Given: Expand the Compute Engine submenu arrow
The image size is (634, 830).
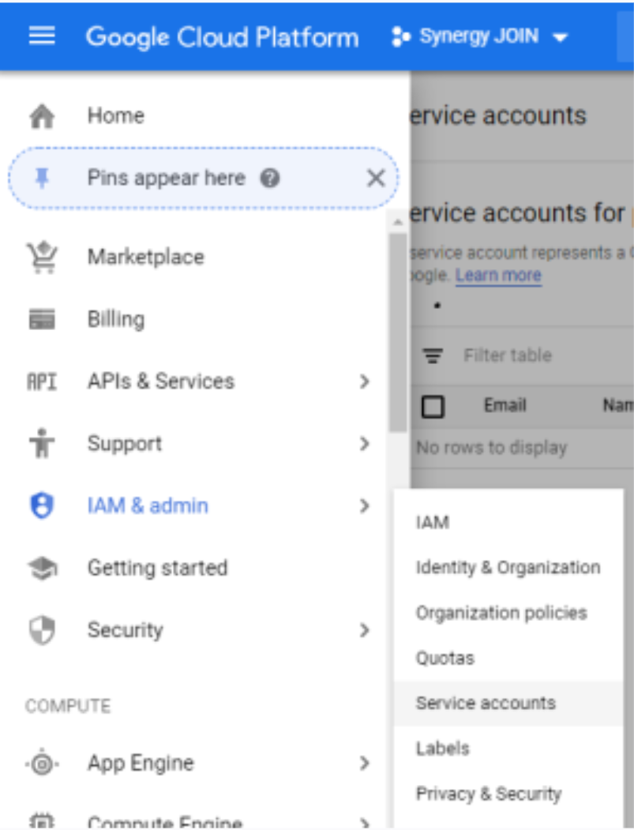Looking at the screenshot, I should tap(364, 823).
